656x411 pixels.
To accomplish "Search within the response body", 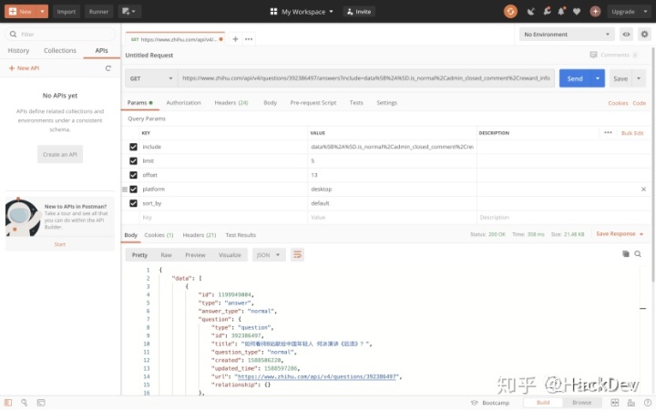I will point(638,253).
